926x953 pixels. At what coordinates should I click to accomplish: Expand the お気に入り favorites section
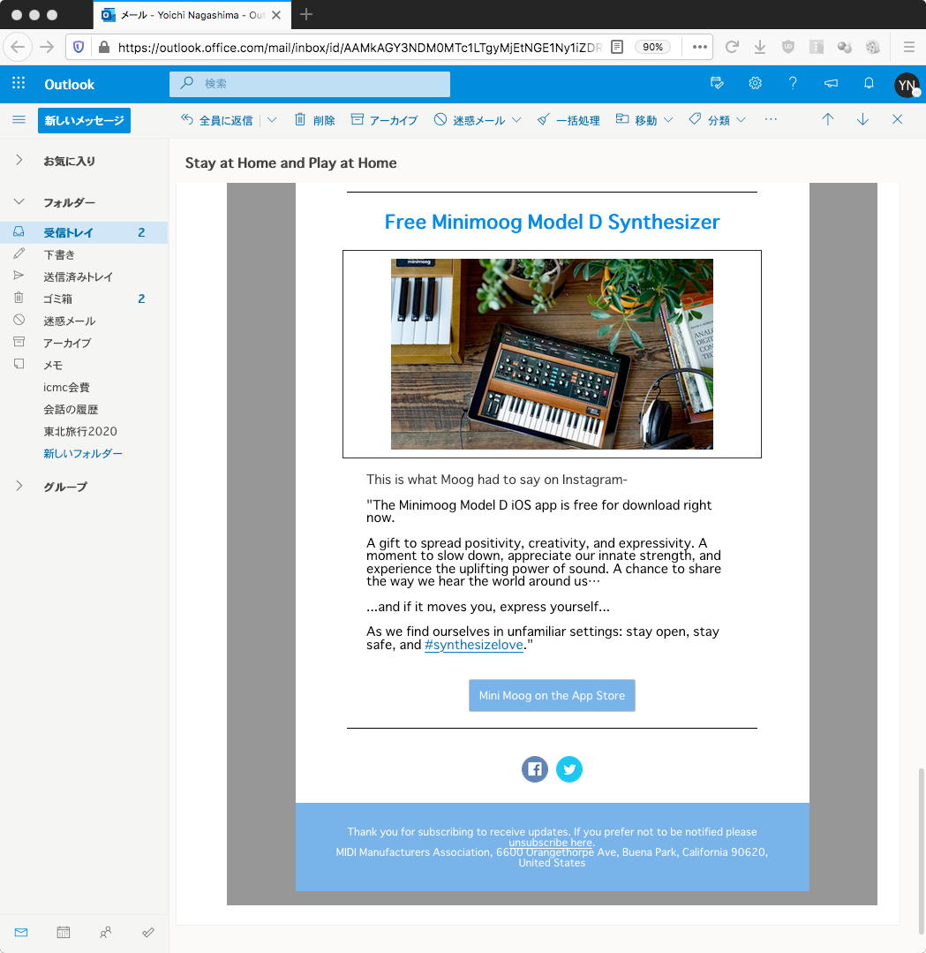[19, 160]
